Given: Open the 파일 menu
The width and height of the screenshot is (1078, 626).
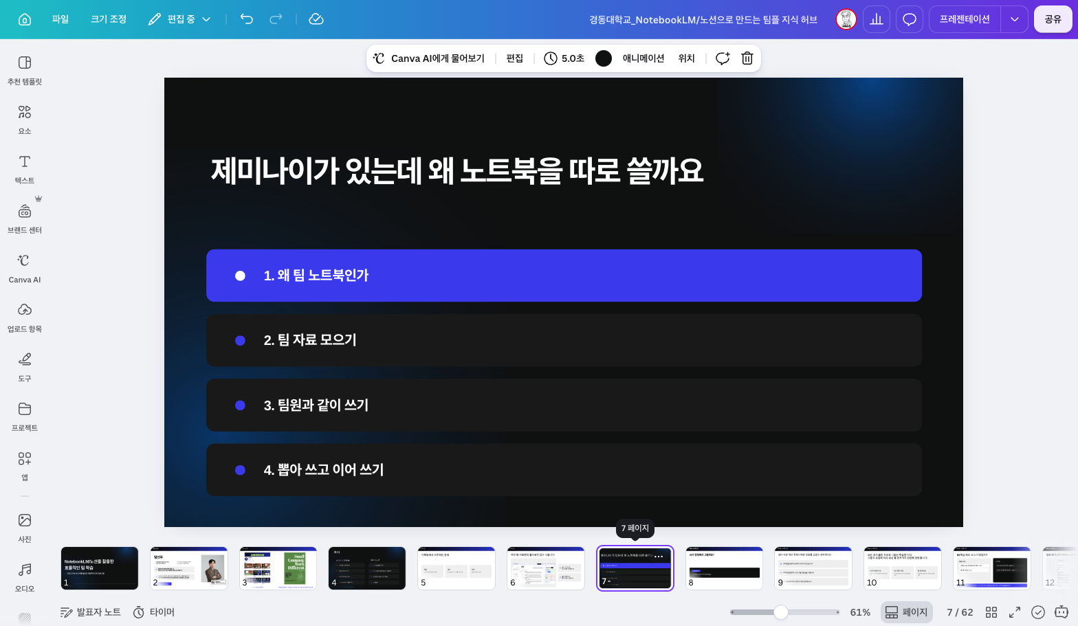Looking at the screenshot, I should point(60,19).
